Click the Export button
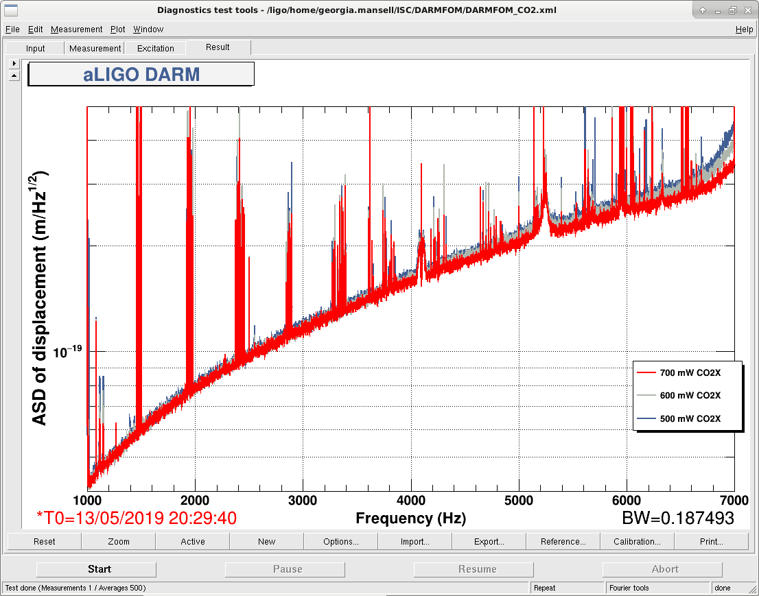The width and height of the screenshot is (759, 596). [489, 541]
